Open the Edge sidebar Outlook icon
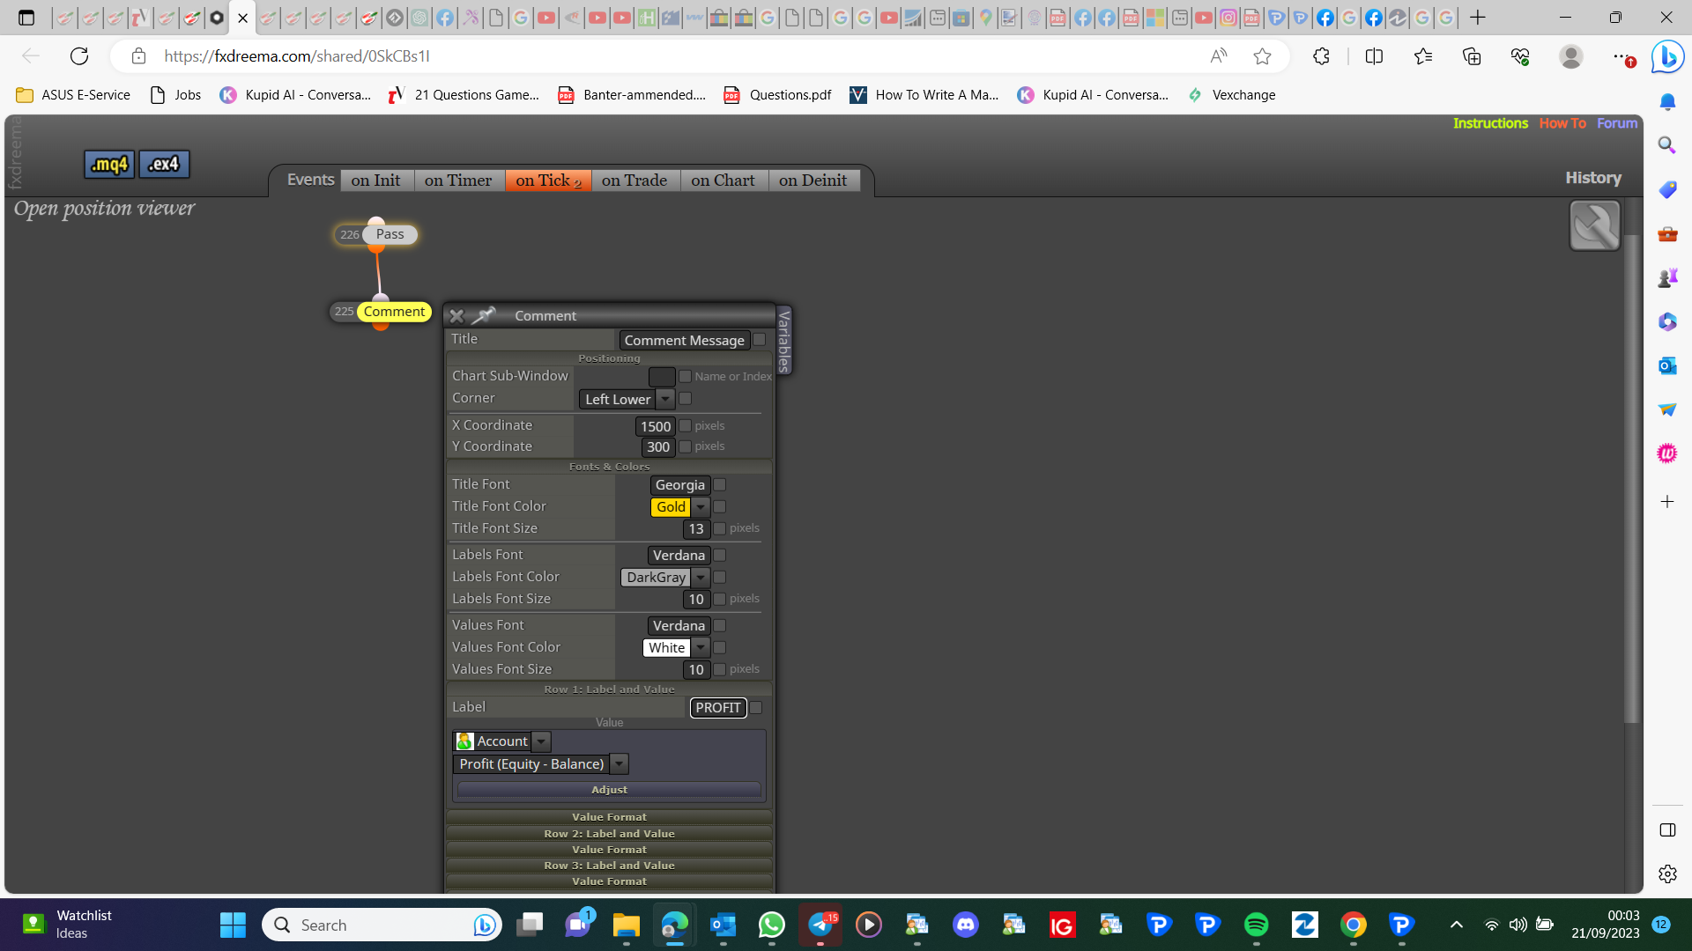This screenshot has width=1692, height=951. [1666, 365]
